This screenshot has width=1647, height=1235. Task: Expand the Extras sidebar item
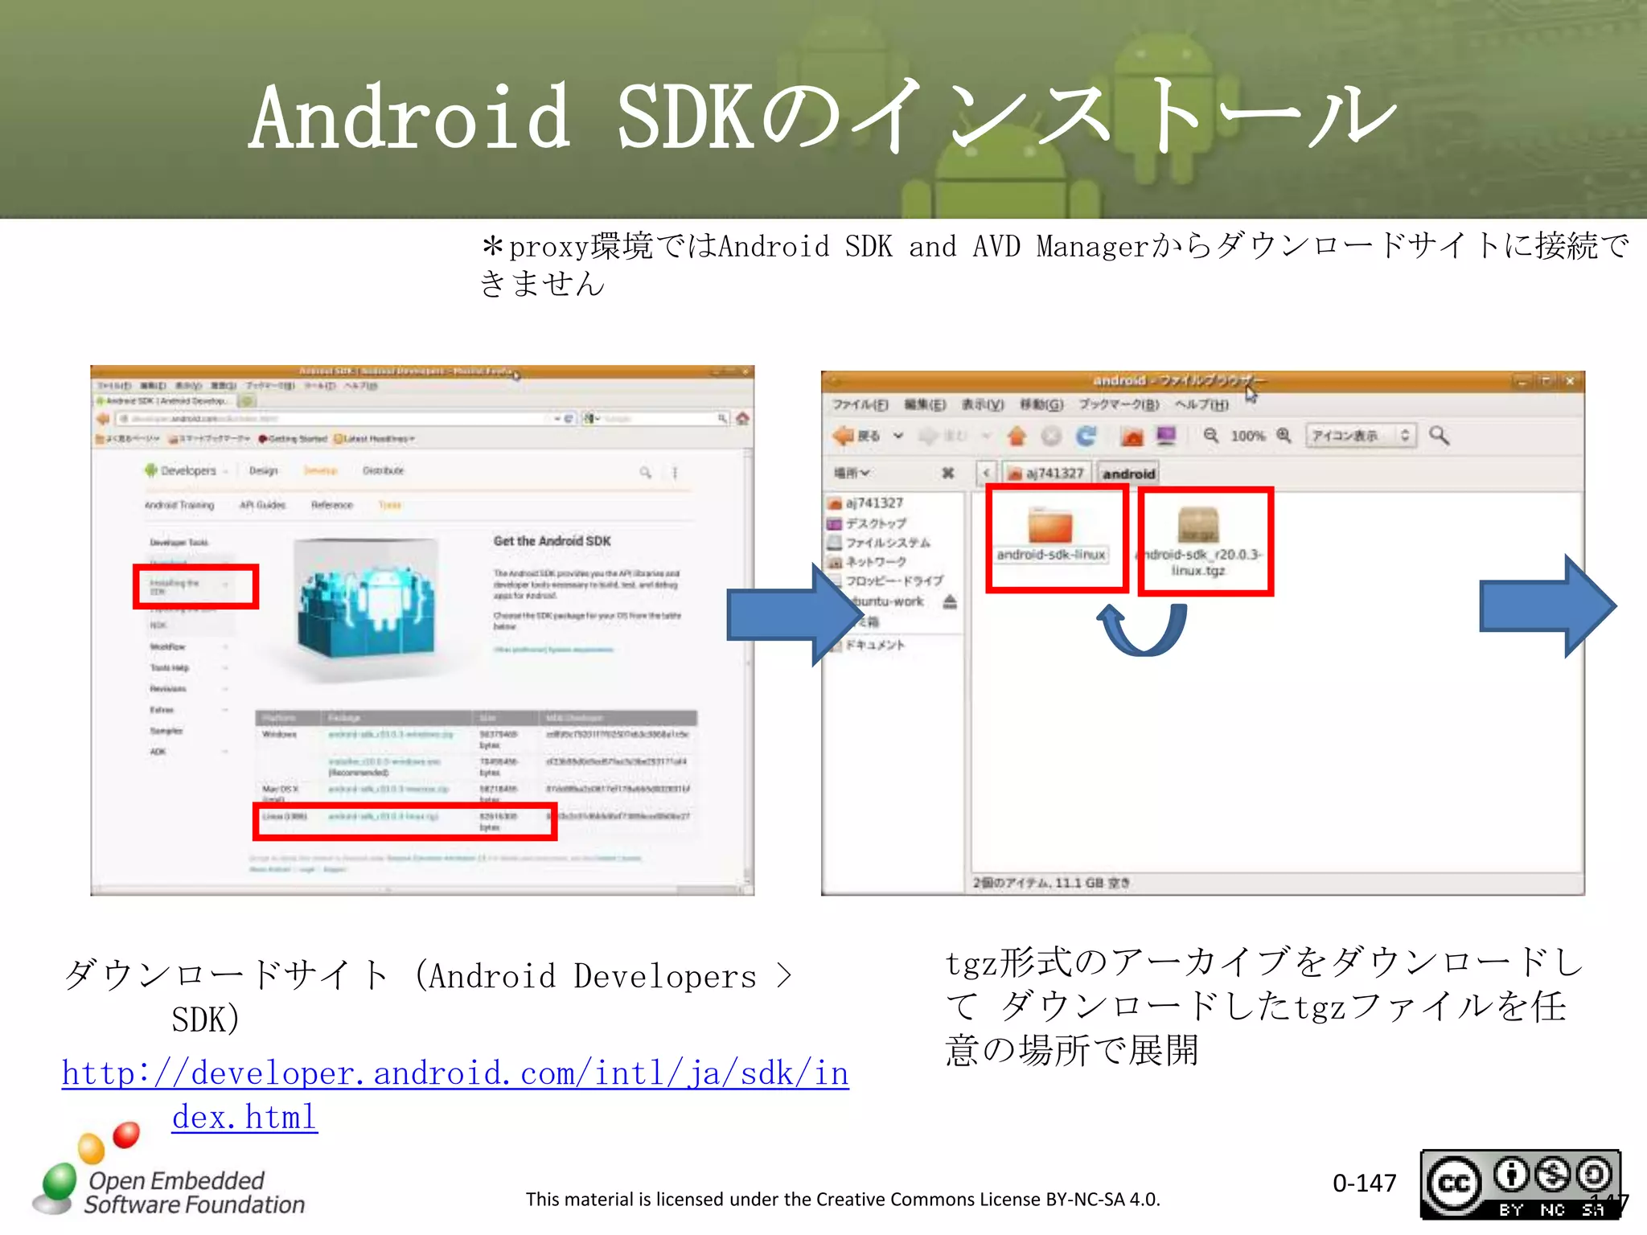(188, 710)
